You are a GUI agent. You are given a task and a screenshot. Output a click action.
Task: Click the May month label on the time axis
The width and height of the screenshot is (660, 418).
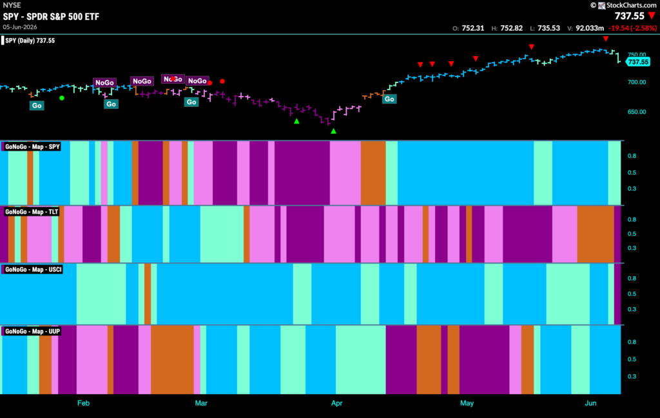[467, 403]
